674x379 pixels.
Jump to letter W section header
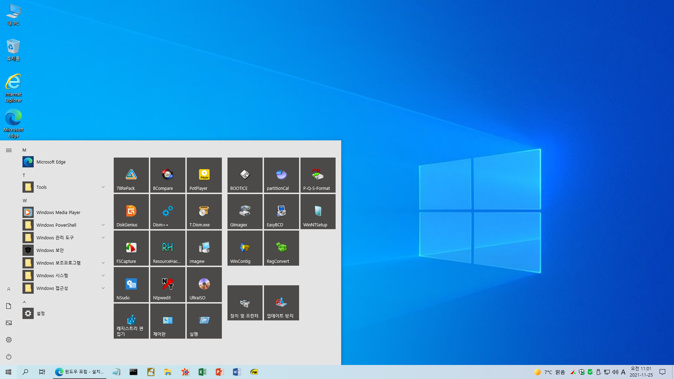click(25, 201)
